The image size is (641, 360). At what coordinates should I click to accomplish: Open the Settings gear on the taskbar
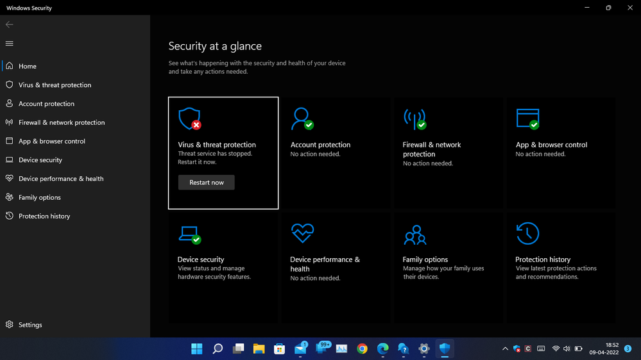424,348
